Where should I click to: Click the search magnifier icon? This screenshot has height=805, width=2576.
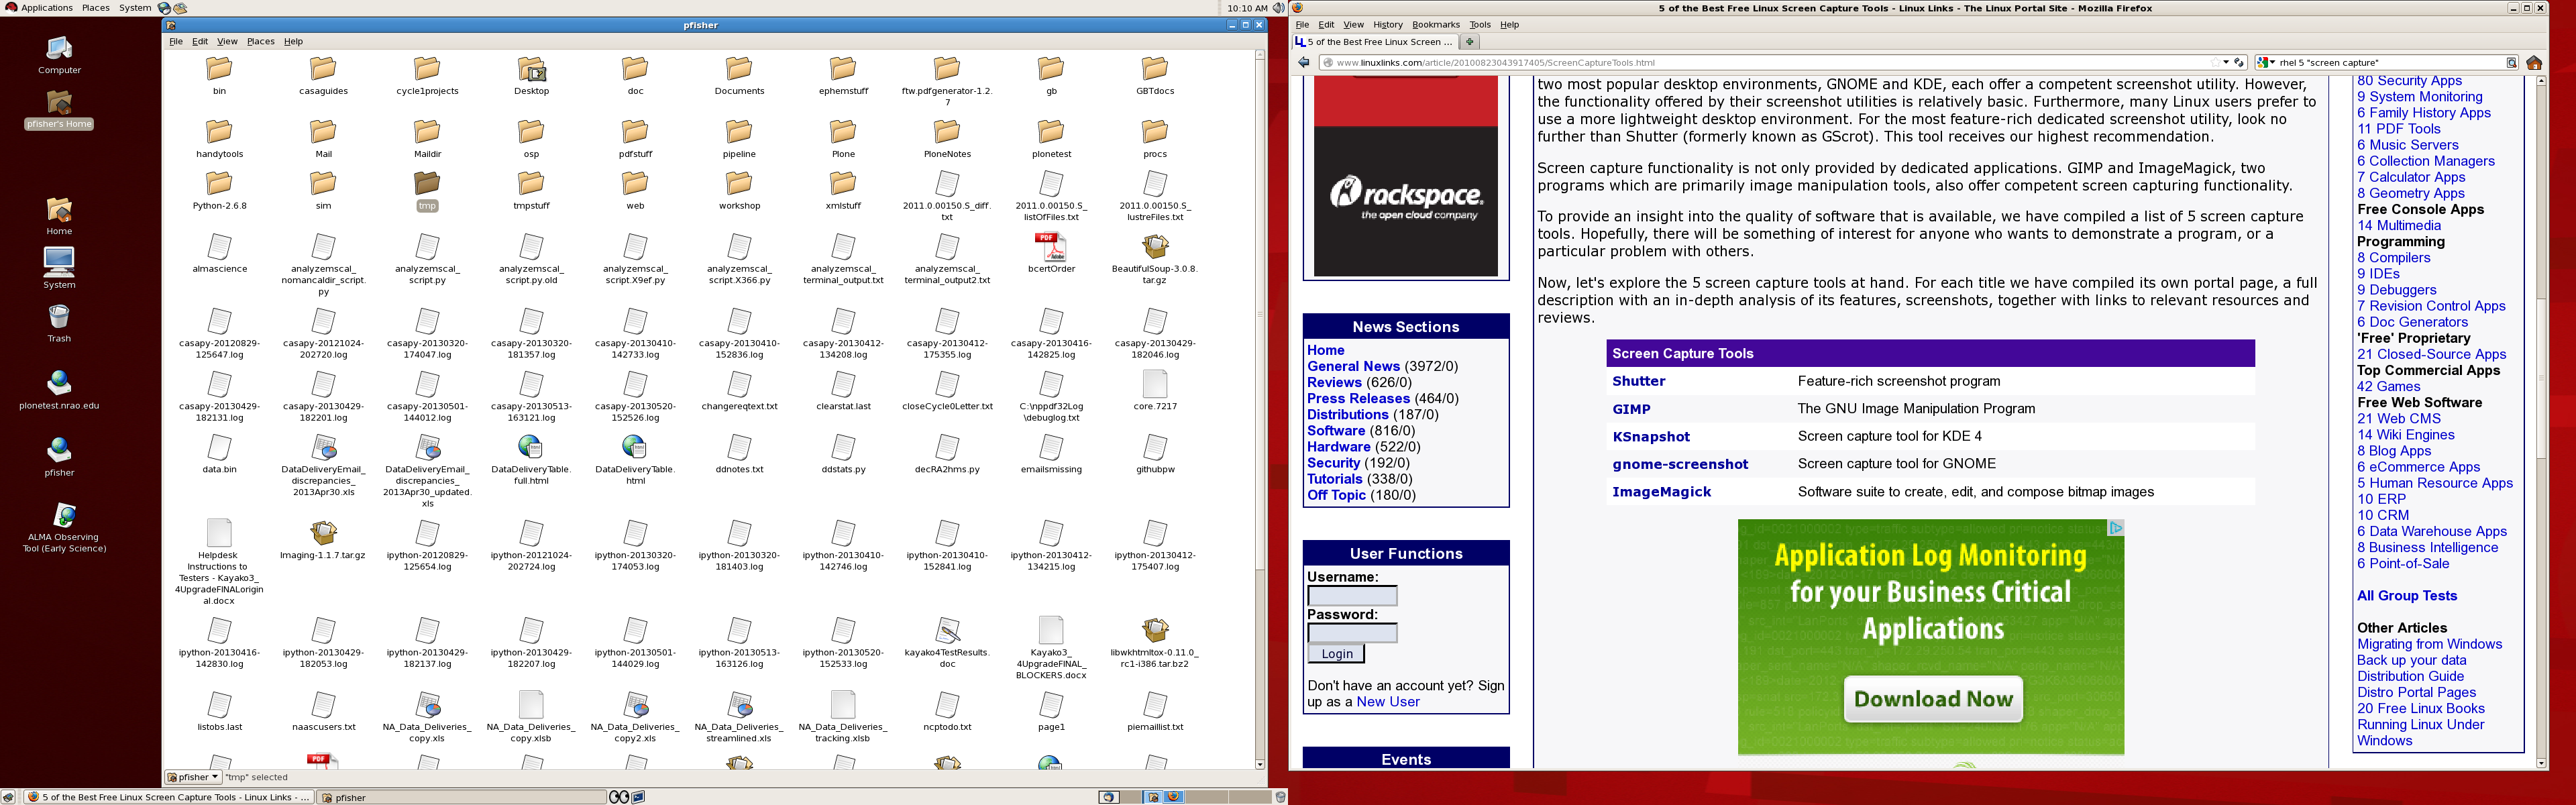(x=2511, y=62)
